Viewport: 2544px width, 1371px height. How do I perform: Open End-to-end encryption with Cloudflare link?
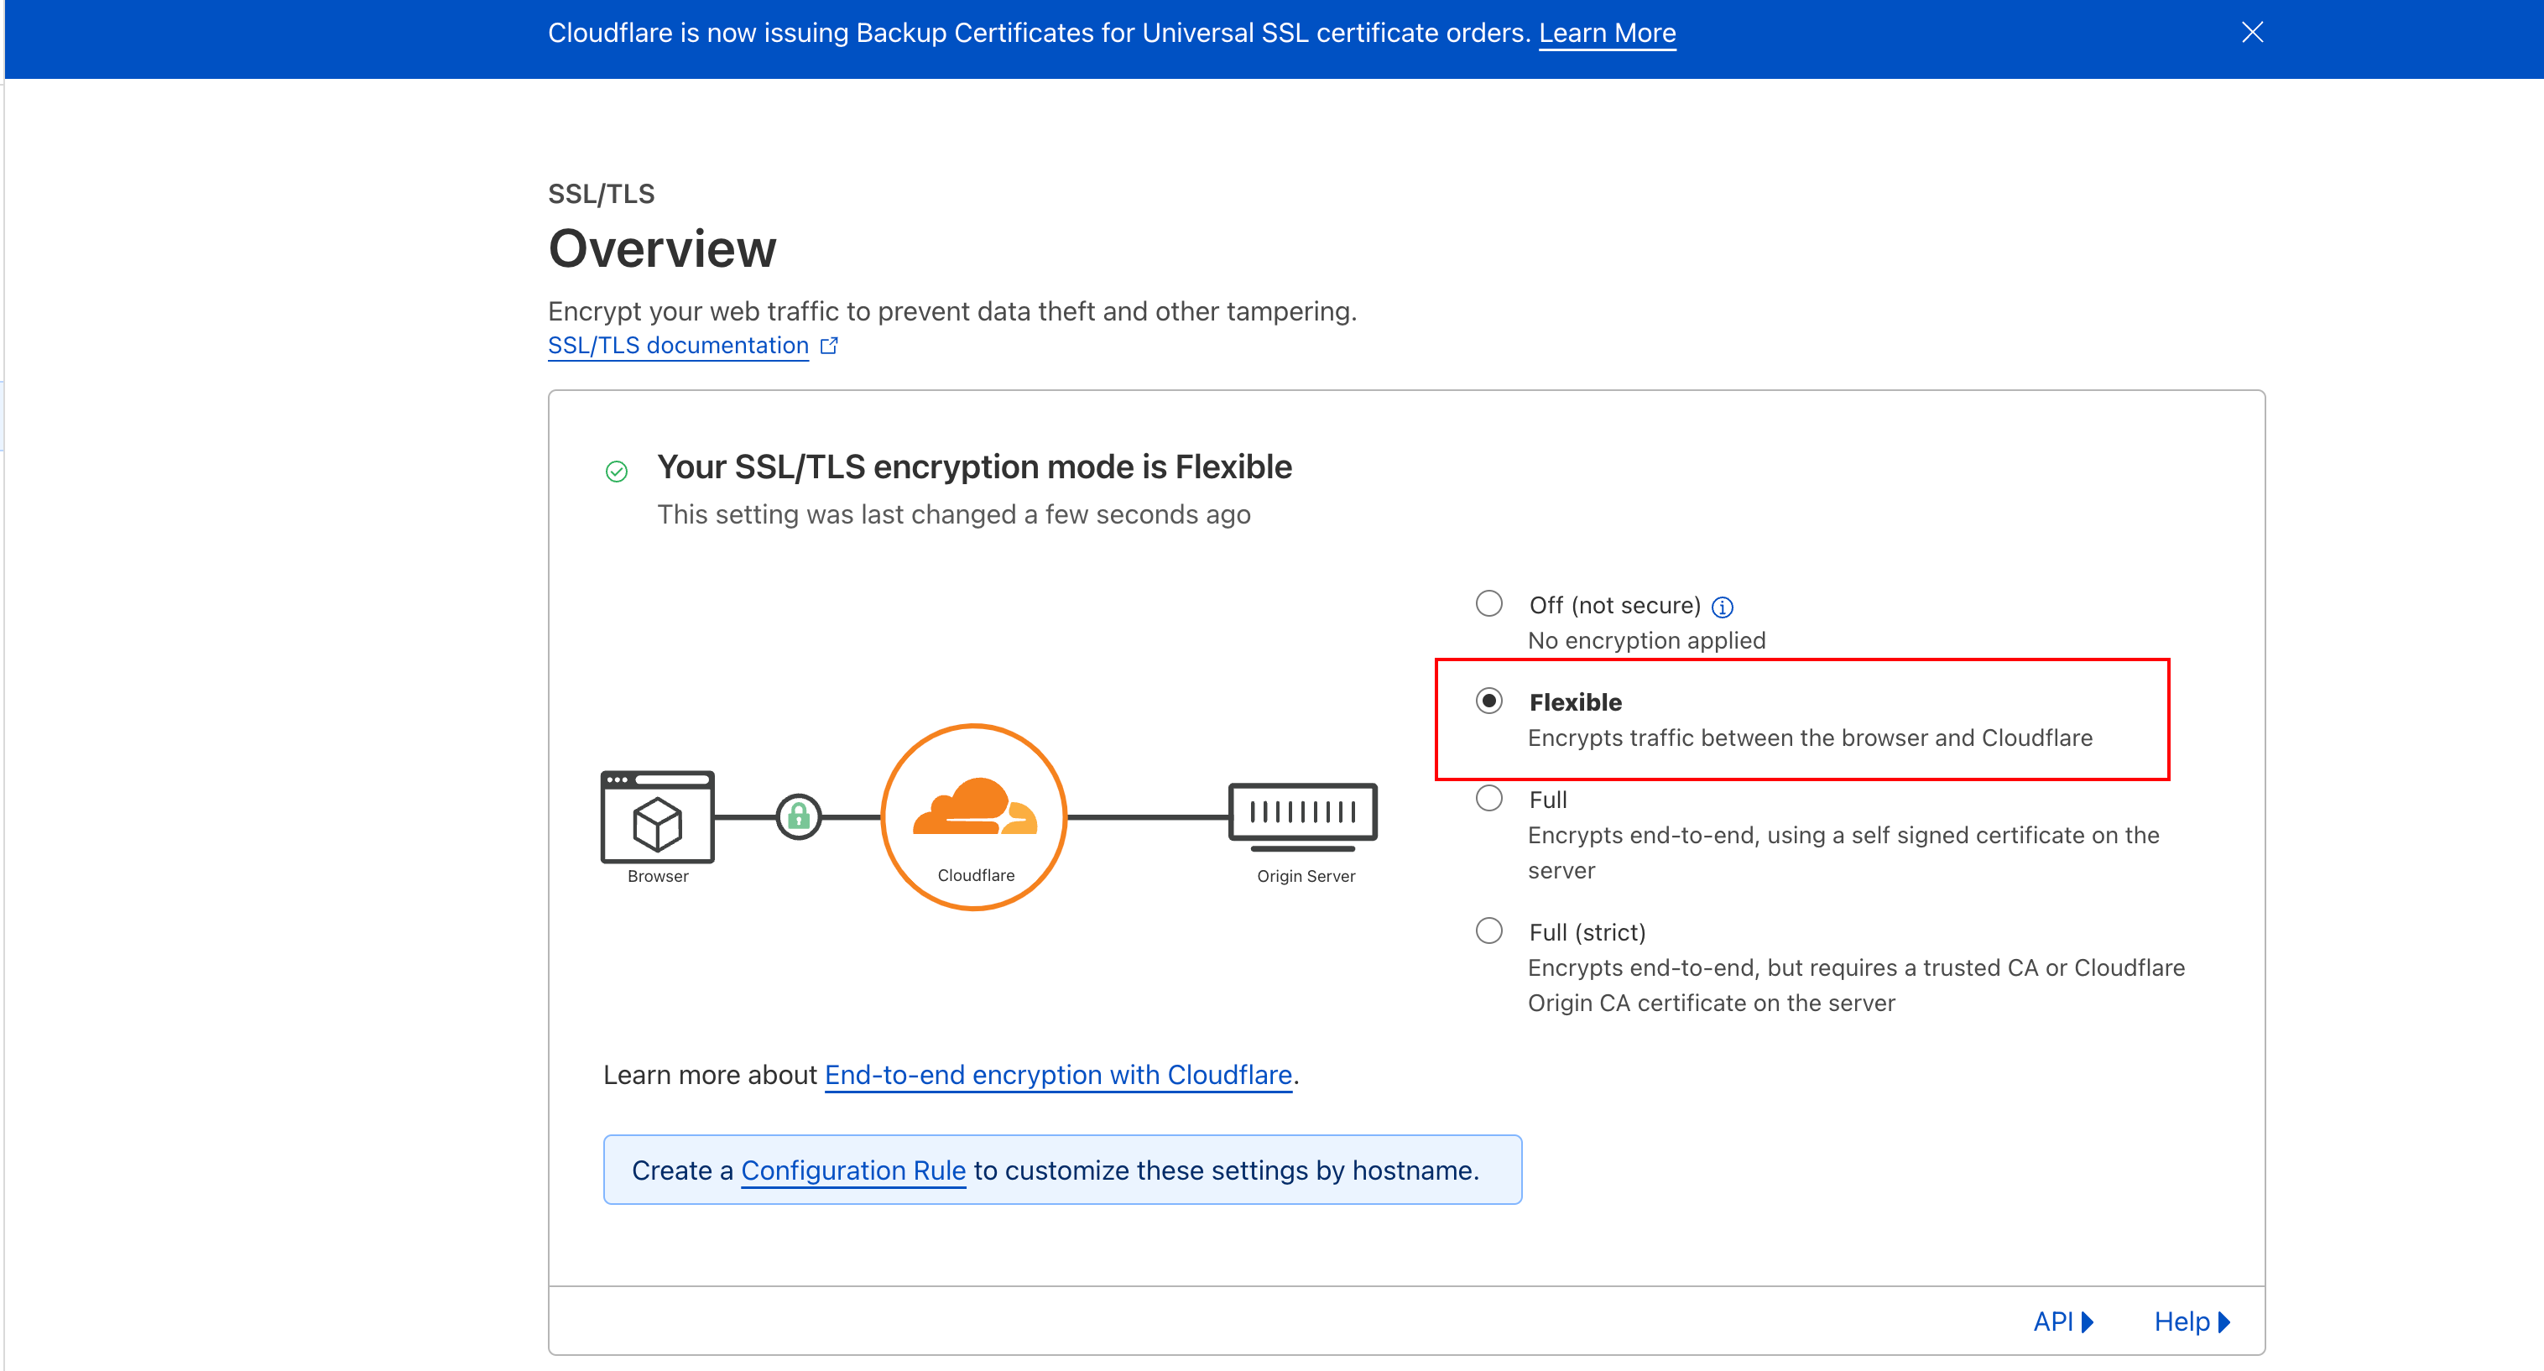click(1058, 1075)
